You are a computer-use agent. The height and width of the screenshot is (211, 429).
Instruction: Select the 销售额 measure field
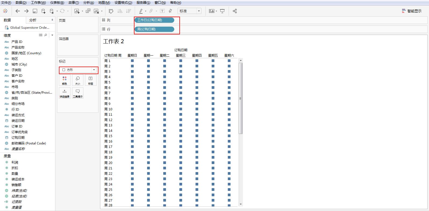(x=16, y=185)
